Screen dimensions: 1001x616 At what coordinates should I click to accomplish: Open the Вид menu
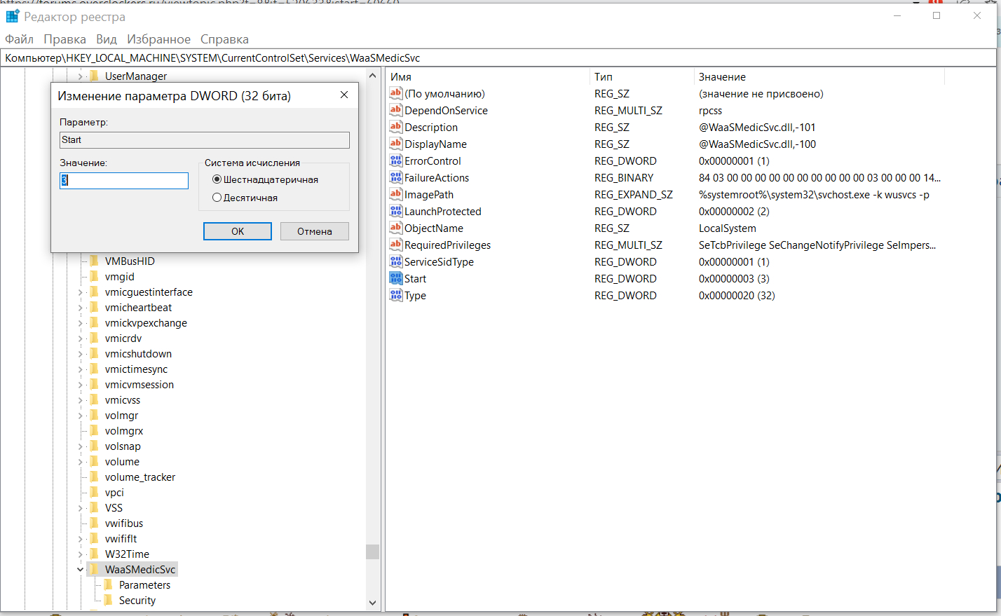pos(107,39)
